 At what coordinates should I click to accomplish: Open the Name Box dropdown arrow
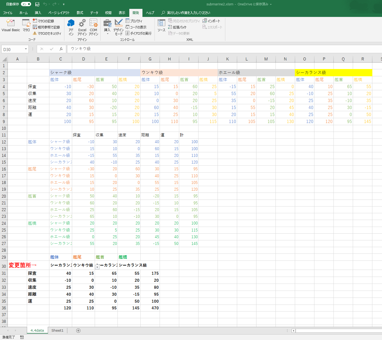point(26,49)
